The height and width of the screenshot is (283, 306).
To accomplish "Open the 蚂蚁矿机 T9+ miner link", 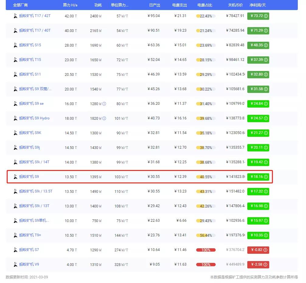I will pos(30,235).
